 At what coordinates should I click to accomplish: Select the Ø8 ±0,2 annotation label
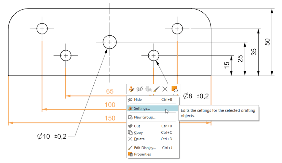click(x=196, y=96)
